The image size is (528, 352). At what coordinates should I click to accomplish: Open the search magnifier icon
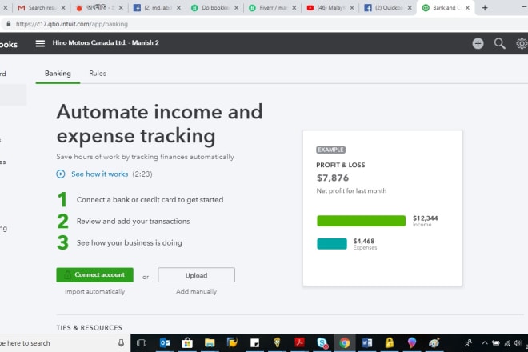(x=499, y=43)
